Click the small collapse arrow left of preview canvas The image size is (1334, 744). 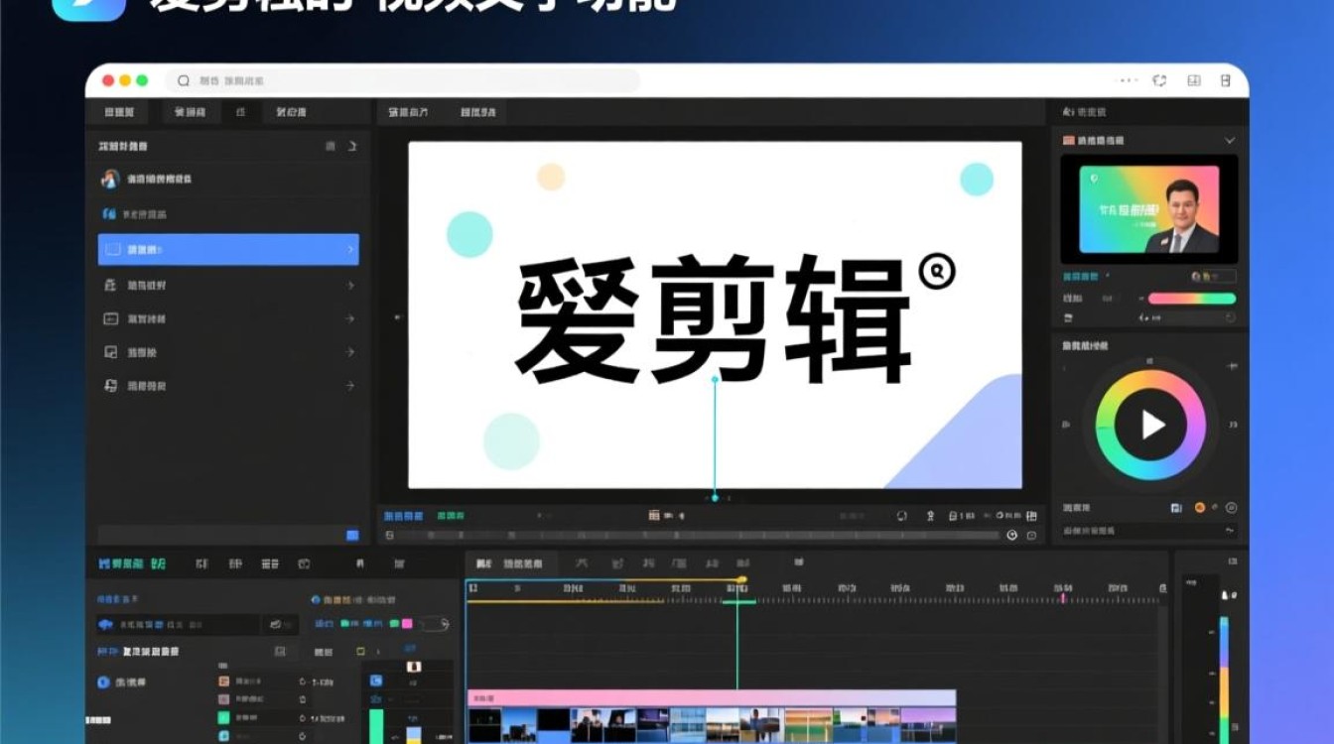[x=397, y=317]
